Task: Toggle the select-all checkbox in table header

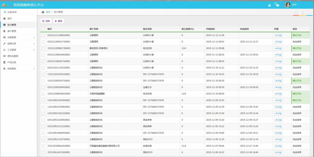Action: [x=43, y=29]
